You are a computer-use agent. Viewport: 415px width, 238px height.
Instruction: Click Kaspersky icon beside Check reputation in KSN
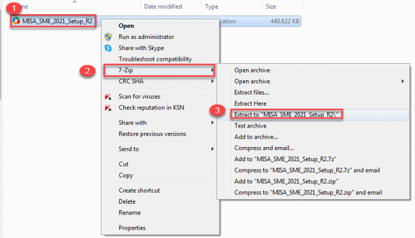(x=108, y=107)
